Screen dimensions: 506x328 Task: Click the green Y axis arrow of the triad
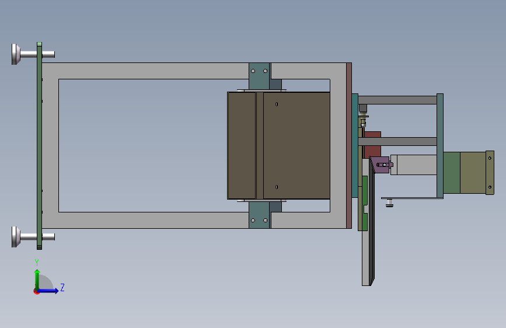[37, 279]
